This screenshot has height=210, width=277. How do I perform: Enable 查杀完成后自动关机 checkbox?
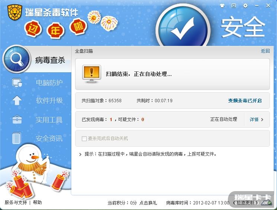click(x=84, y=139)
